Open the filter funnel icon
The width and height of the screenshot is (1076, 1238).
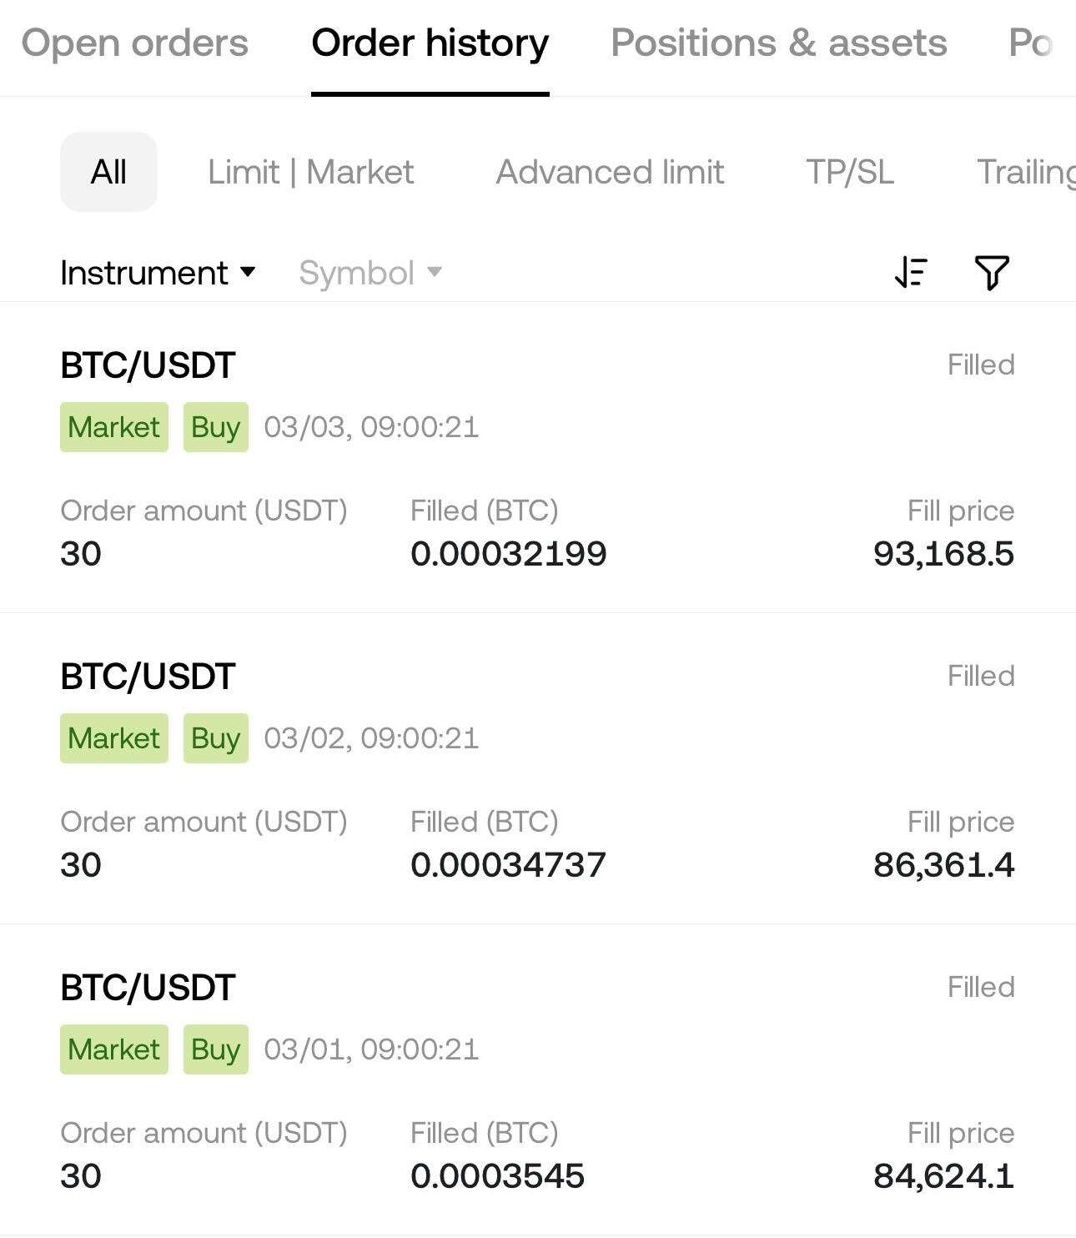click(x=992, y=272)
